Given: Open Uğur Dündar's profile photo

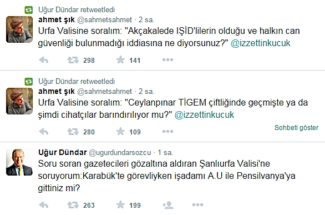Looking at the screenshot, I should pos(19,162).
